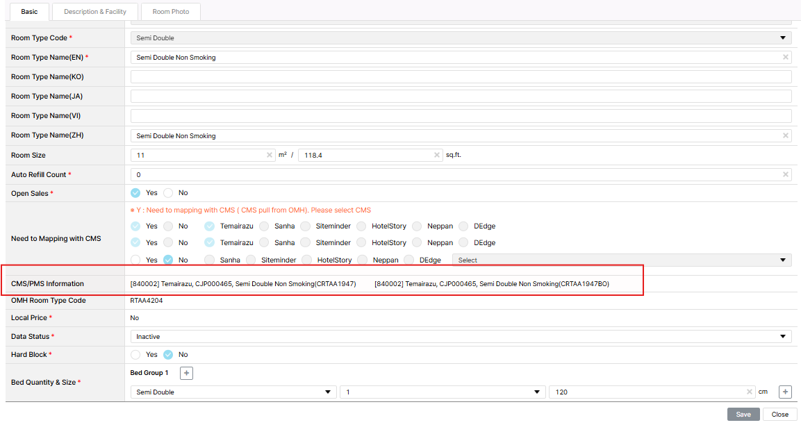This screenshot has height=425, width=801.
Task: Clear the Room Type Name(EN) field
Action: 785,58
